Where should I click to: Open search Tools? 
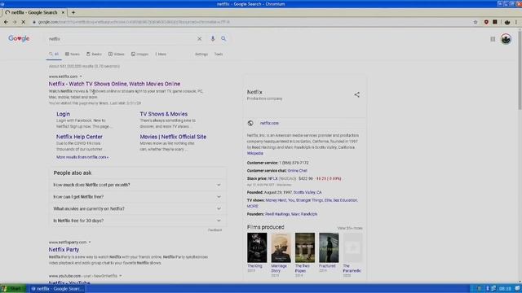pos(219,55)
